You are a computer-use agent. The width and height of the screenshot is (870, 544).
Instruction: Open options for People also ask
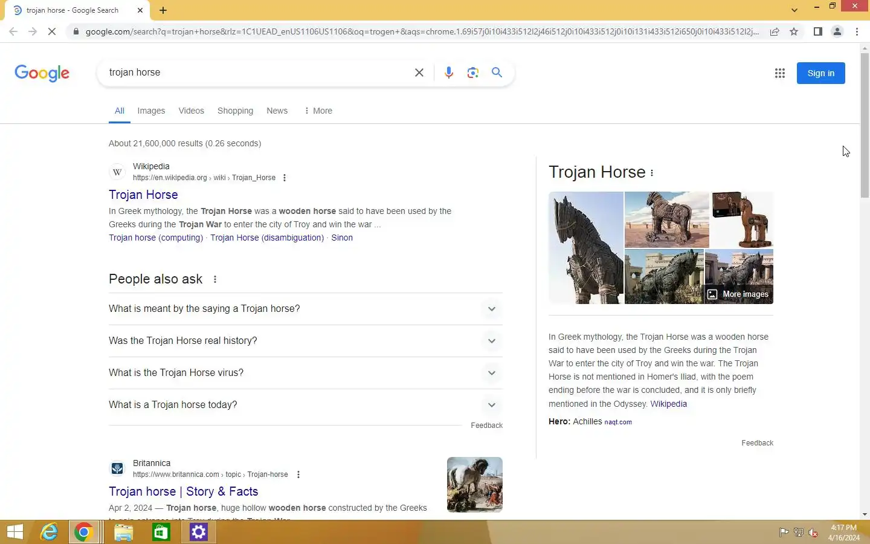point(215,279)
